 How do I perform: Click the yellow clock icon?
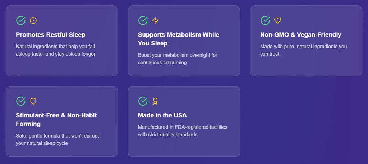[33, 20]
